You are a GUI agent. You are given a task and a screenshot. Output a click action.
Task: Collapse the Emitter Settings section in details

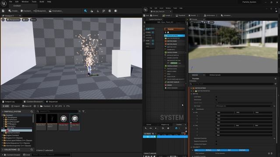click(x=191, y=88)
